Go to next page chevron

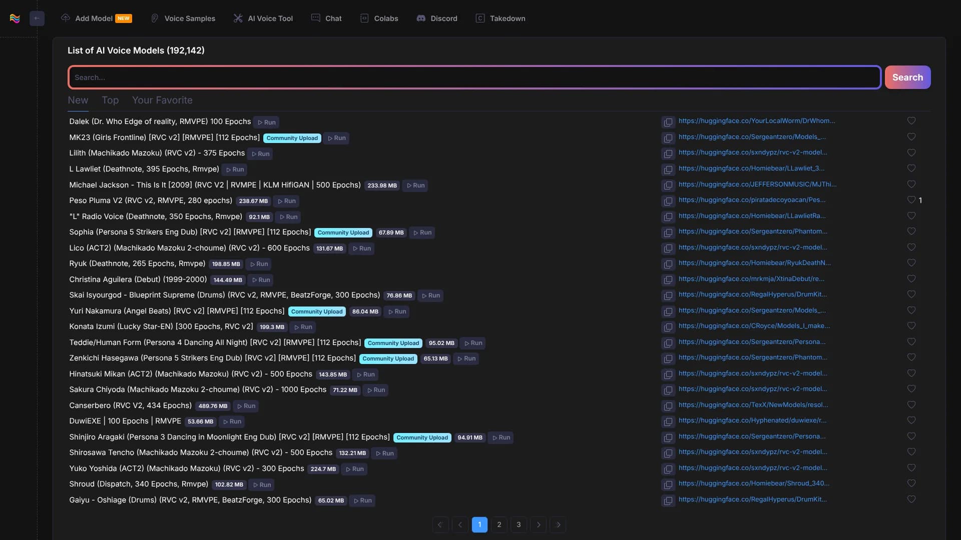click(x=538, y=524)
